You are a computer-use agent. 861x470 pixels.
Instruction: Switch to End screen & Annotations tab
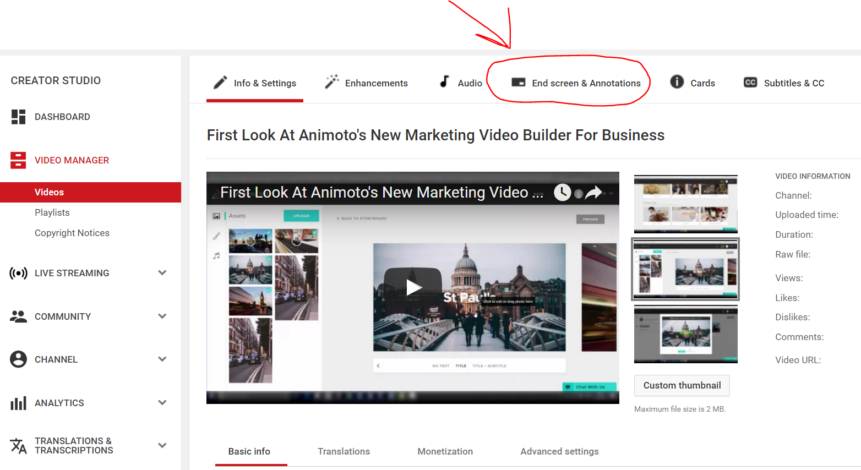(x=576, y=83)
